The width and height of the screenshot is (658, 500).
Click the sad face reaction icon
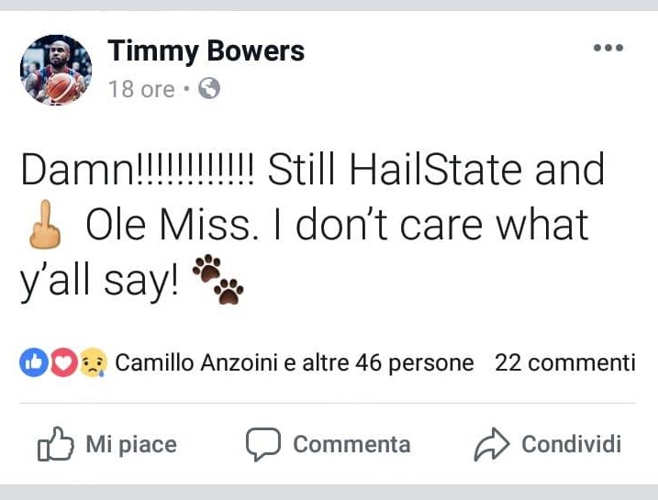93,363
